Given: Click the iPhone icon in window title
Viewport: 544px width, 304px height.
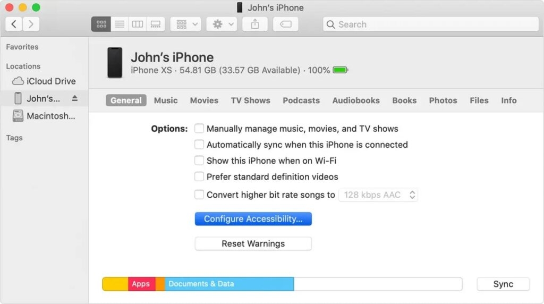Looking at the screenshot, I should 240,7.
